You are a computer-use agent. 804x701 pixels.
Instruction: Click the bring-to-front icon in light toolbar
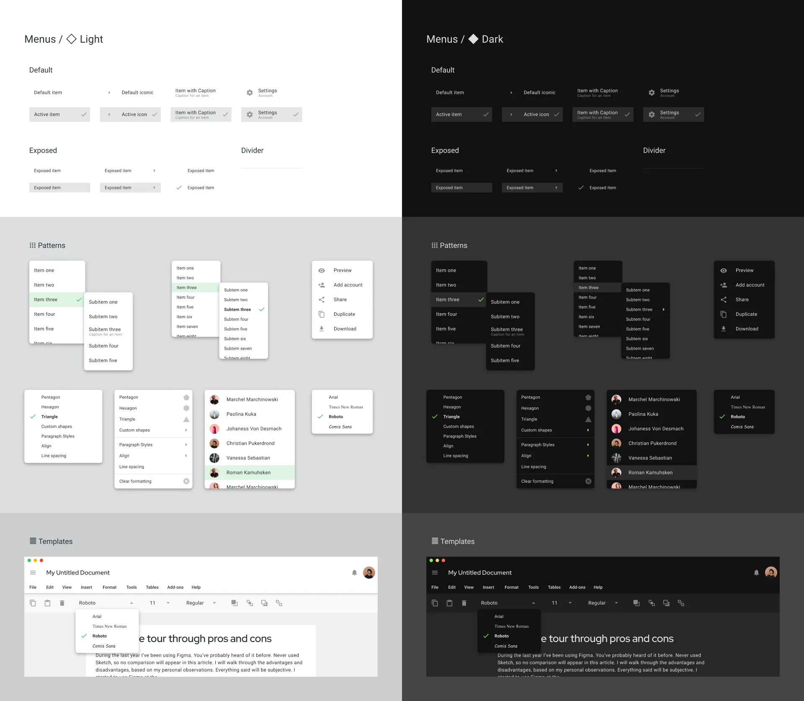point(234,603)
